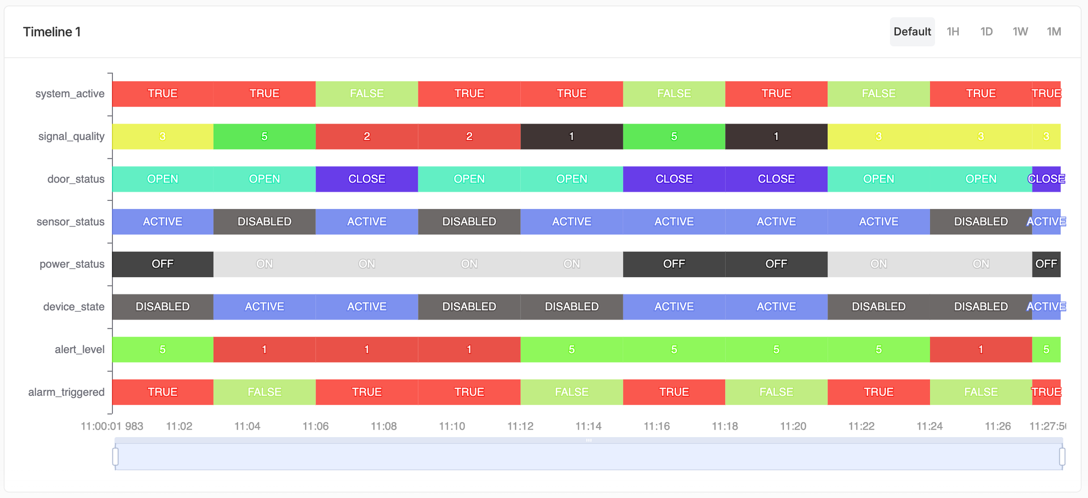Click the signal_quality row label

point(71,136)
